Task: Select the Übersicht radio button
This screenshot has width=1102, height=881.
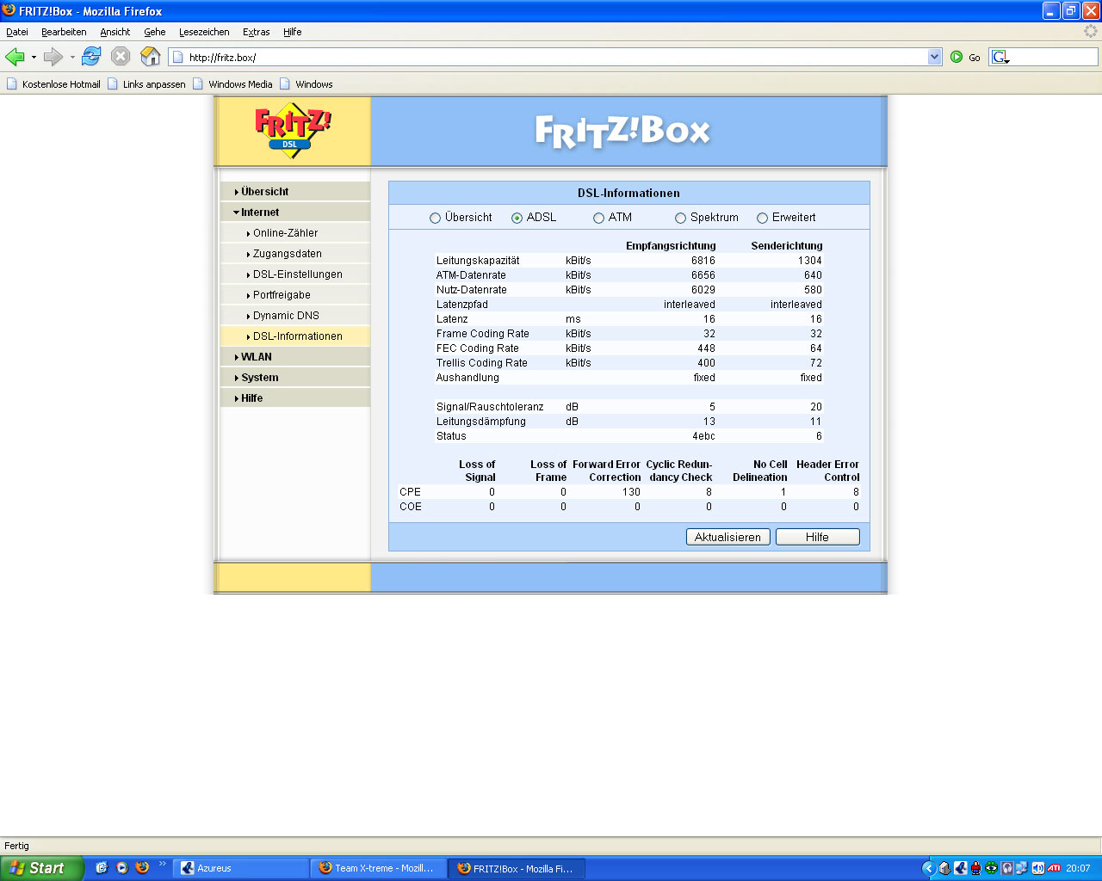Action: pyautogui.click(x=435, y=219)
